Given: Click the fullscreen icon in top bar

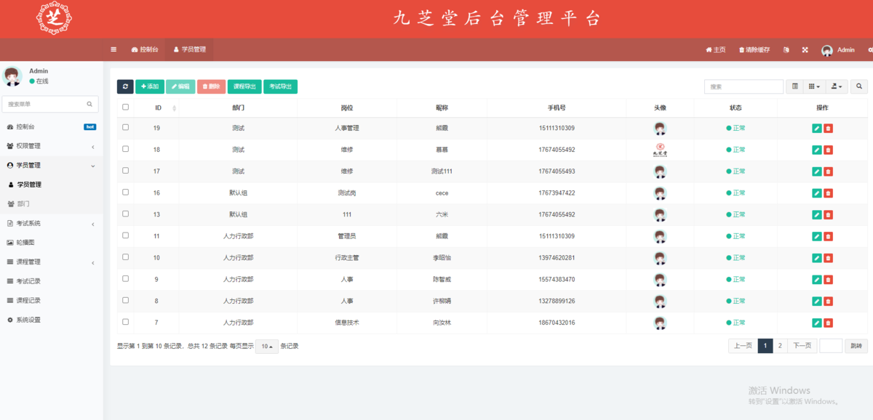Looking at the screenshot, I should tap(805, 50).
